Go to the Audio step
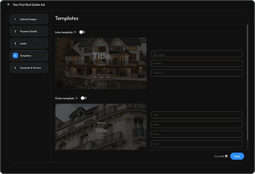 click(29, 43)
